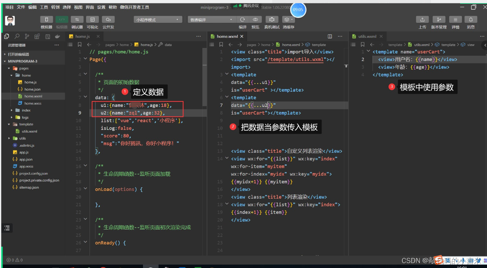Open the 设置 menu

101,7
